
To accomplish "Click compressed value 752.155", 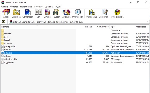I will (x=105, y=50).
